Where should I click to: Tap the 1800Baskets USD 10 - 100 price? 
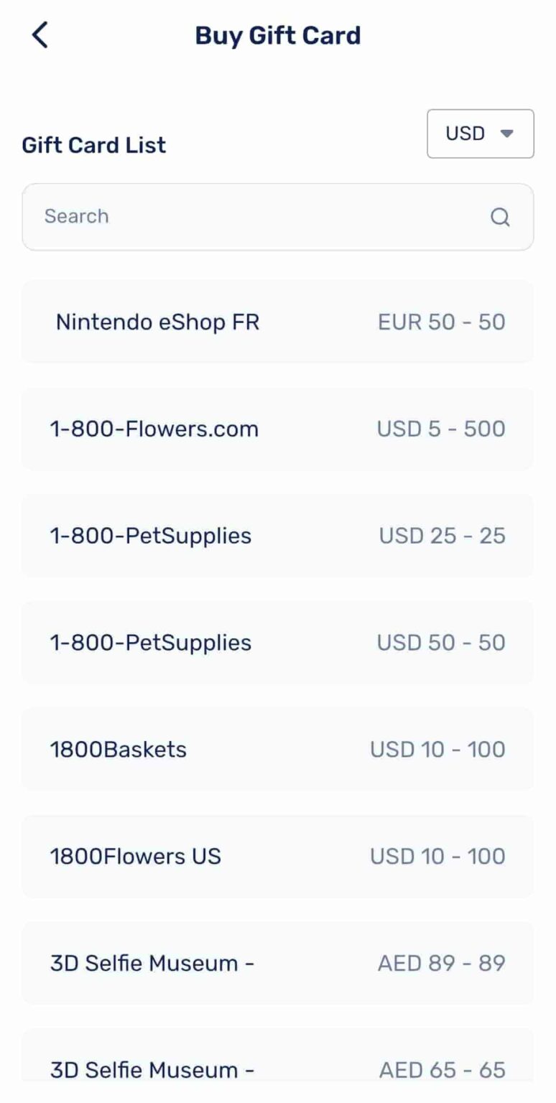point(437,749)
